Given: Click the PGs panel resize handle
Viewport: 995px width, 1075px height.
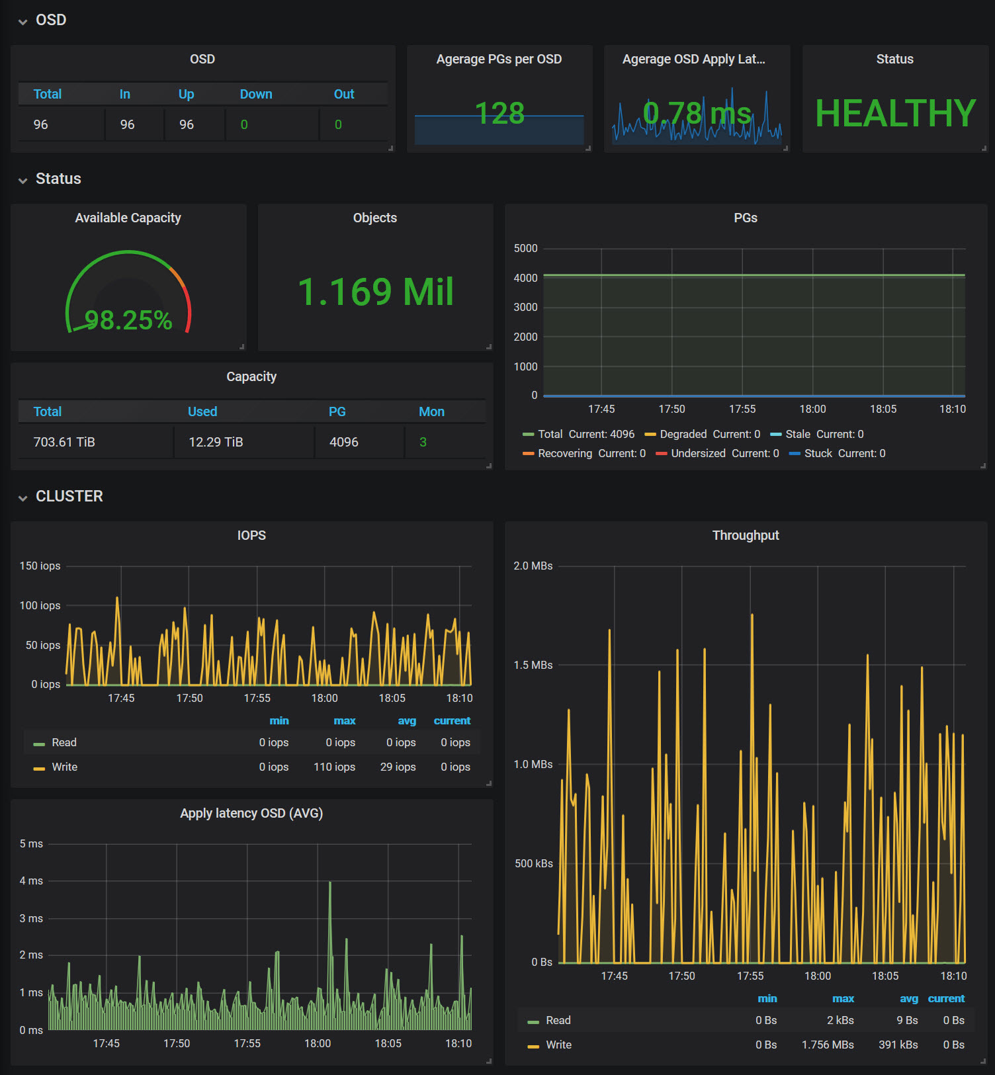Looking at the screenshot, I should [983, 466].
